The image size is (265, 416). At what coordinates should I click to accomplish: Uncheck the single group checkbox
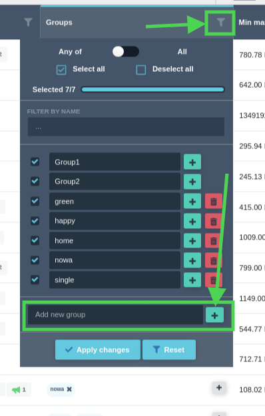(x=35, y=280)
